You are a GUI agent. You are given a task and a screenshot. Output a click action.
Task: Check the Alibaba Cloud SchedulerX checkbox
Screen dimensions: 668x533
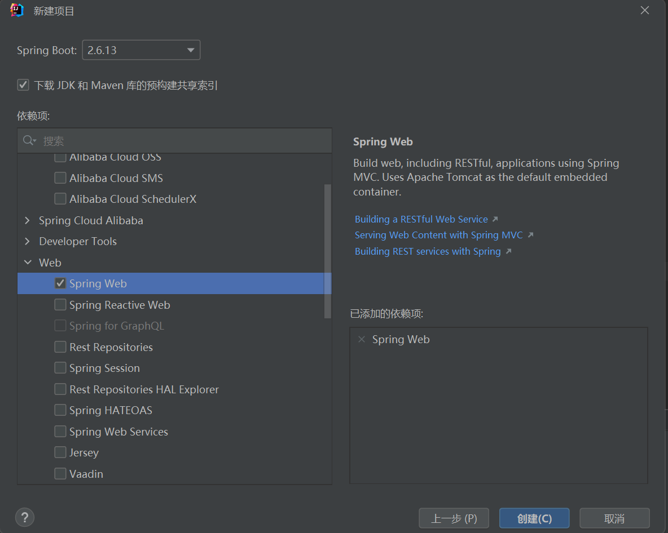[60, 199]
